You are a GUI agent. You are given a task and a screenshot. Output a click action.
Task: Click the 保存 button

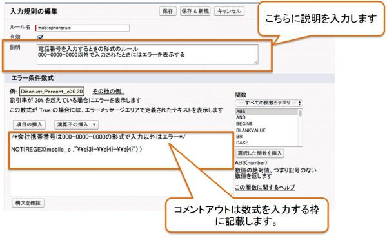pyautogui.click(x=168, y=11)
